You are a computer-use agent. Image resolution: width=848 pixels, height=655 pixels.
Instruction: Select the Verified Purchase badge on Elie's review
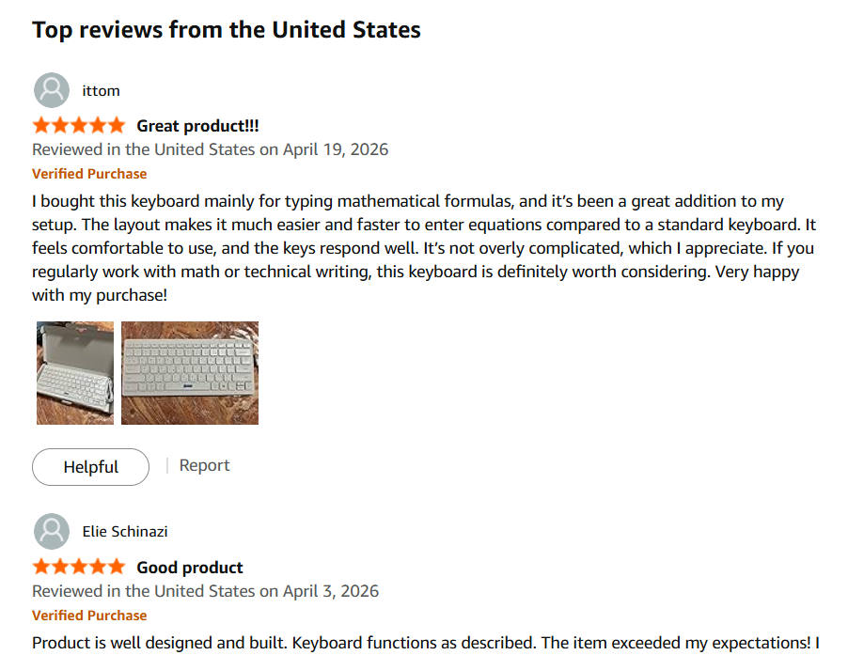(x=89, y=616)
